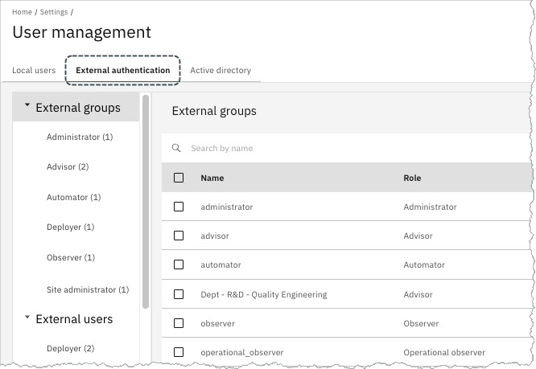Screen dimensions: 536x369
Task: Collapse the External groups tree section
Action: click(x=27, y=106)
